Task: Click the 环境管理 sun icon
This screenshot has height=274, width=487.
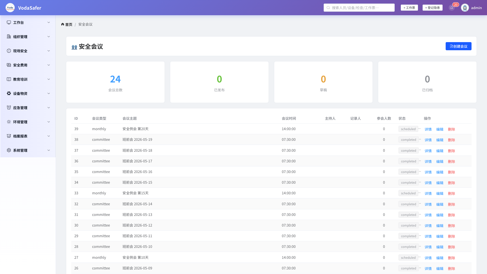Action: click(x=9, y=122)
